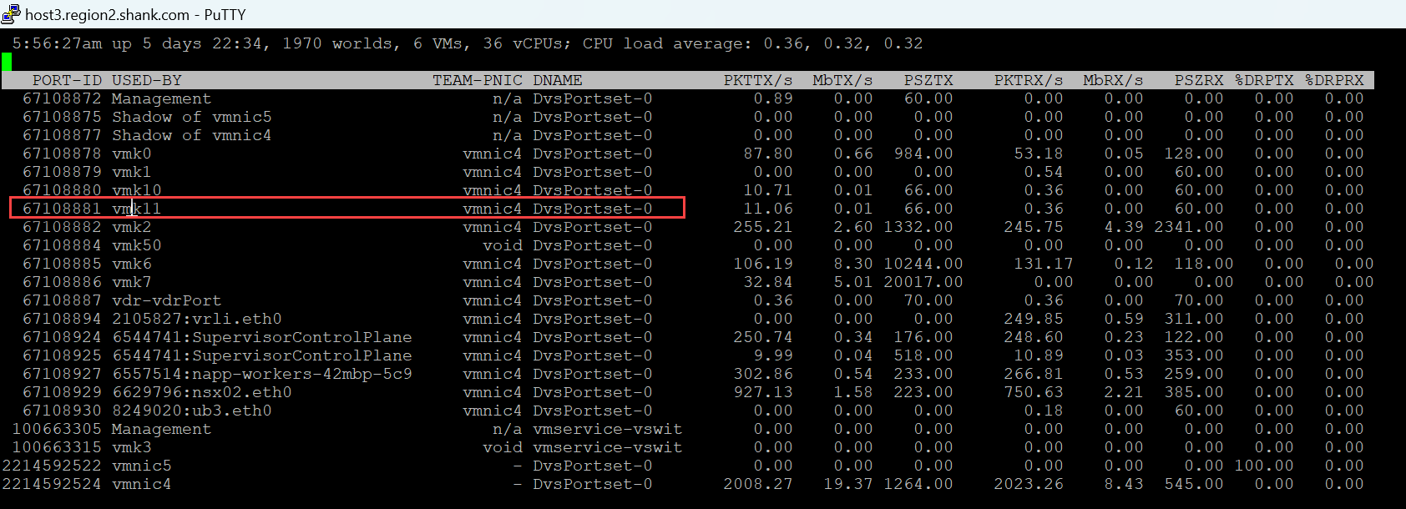Viewport: 1406px width, 509px height.
Task: Click 'Shadow of vmnic4' entry
Action: [192, 135]
